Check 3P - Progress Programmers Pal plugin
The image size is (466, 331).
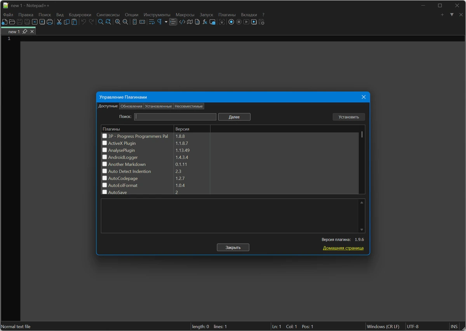click(104, 136)
